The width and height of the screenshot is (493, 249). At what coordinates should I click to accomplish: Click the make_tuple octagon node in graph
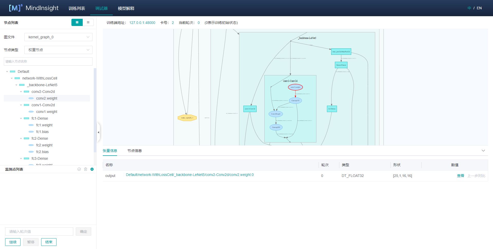pos(187,118)
